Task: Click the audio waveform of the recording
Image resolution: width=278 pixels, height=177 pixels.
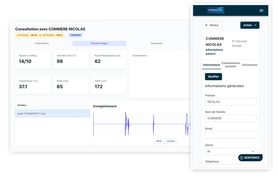Action: (x=142, y=124)
